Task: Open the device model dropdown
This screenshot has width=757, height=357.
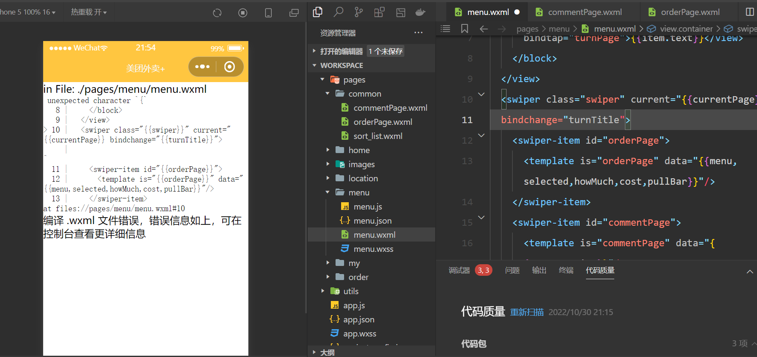Action: click(28, 12)
